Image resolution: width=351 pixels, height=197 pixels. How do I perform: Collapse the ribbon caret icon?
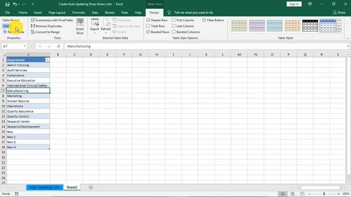click(x=348, y=38)
